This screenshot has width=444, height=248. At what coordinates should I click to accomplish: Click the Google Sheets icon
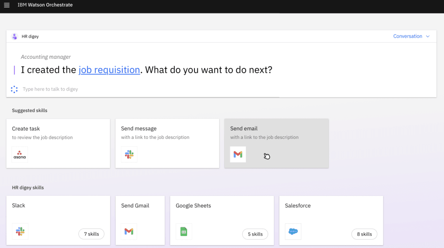[184, 231]
